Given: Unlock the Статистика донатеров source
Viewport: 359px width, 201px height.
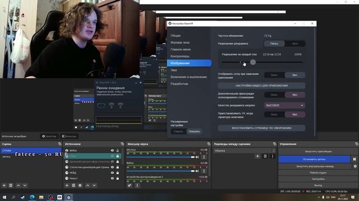Looking at the screenshot, I should [118, 167].
